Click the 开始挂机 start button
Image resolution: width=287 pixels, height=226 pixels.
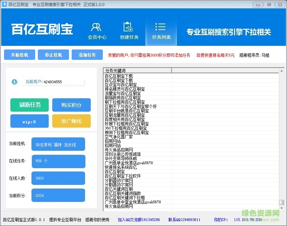click(19, 55)
